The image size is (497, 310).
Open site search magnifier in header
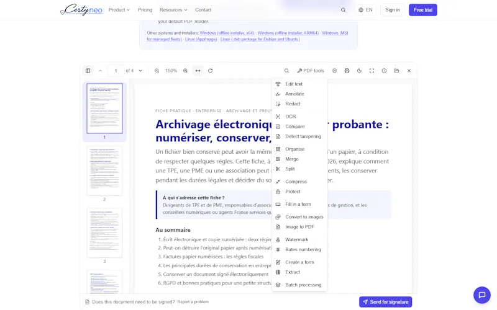(343, 10)
